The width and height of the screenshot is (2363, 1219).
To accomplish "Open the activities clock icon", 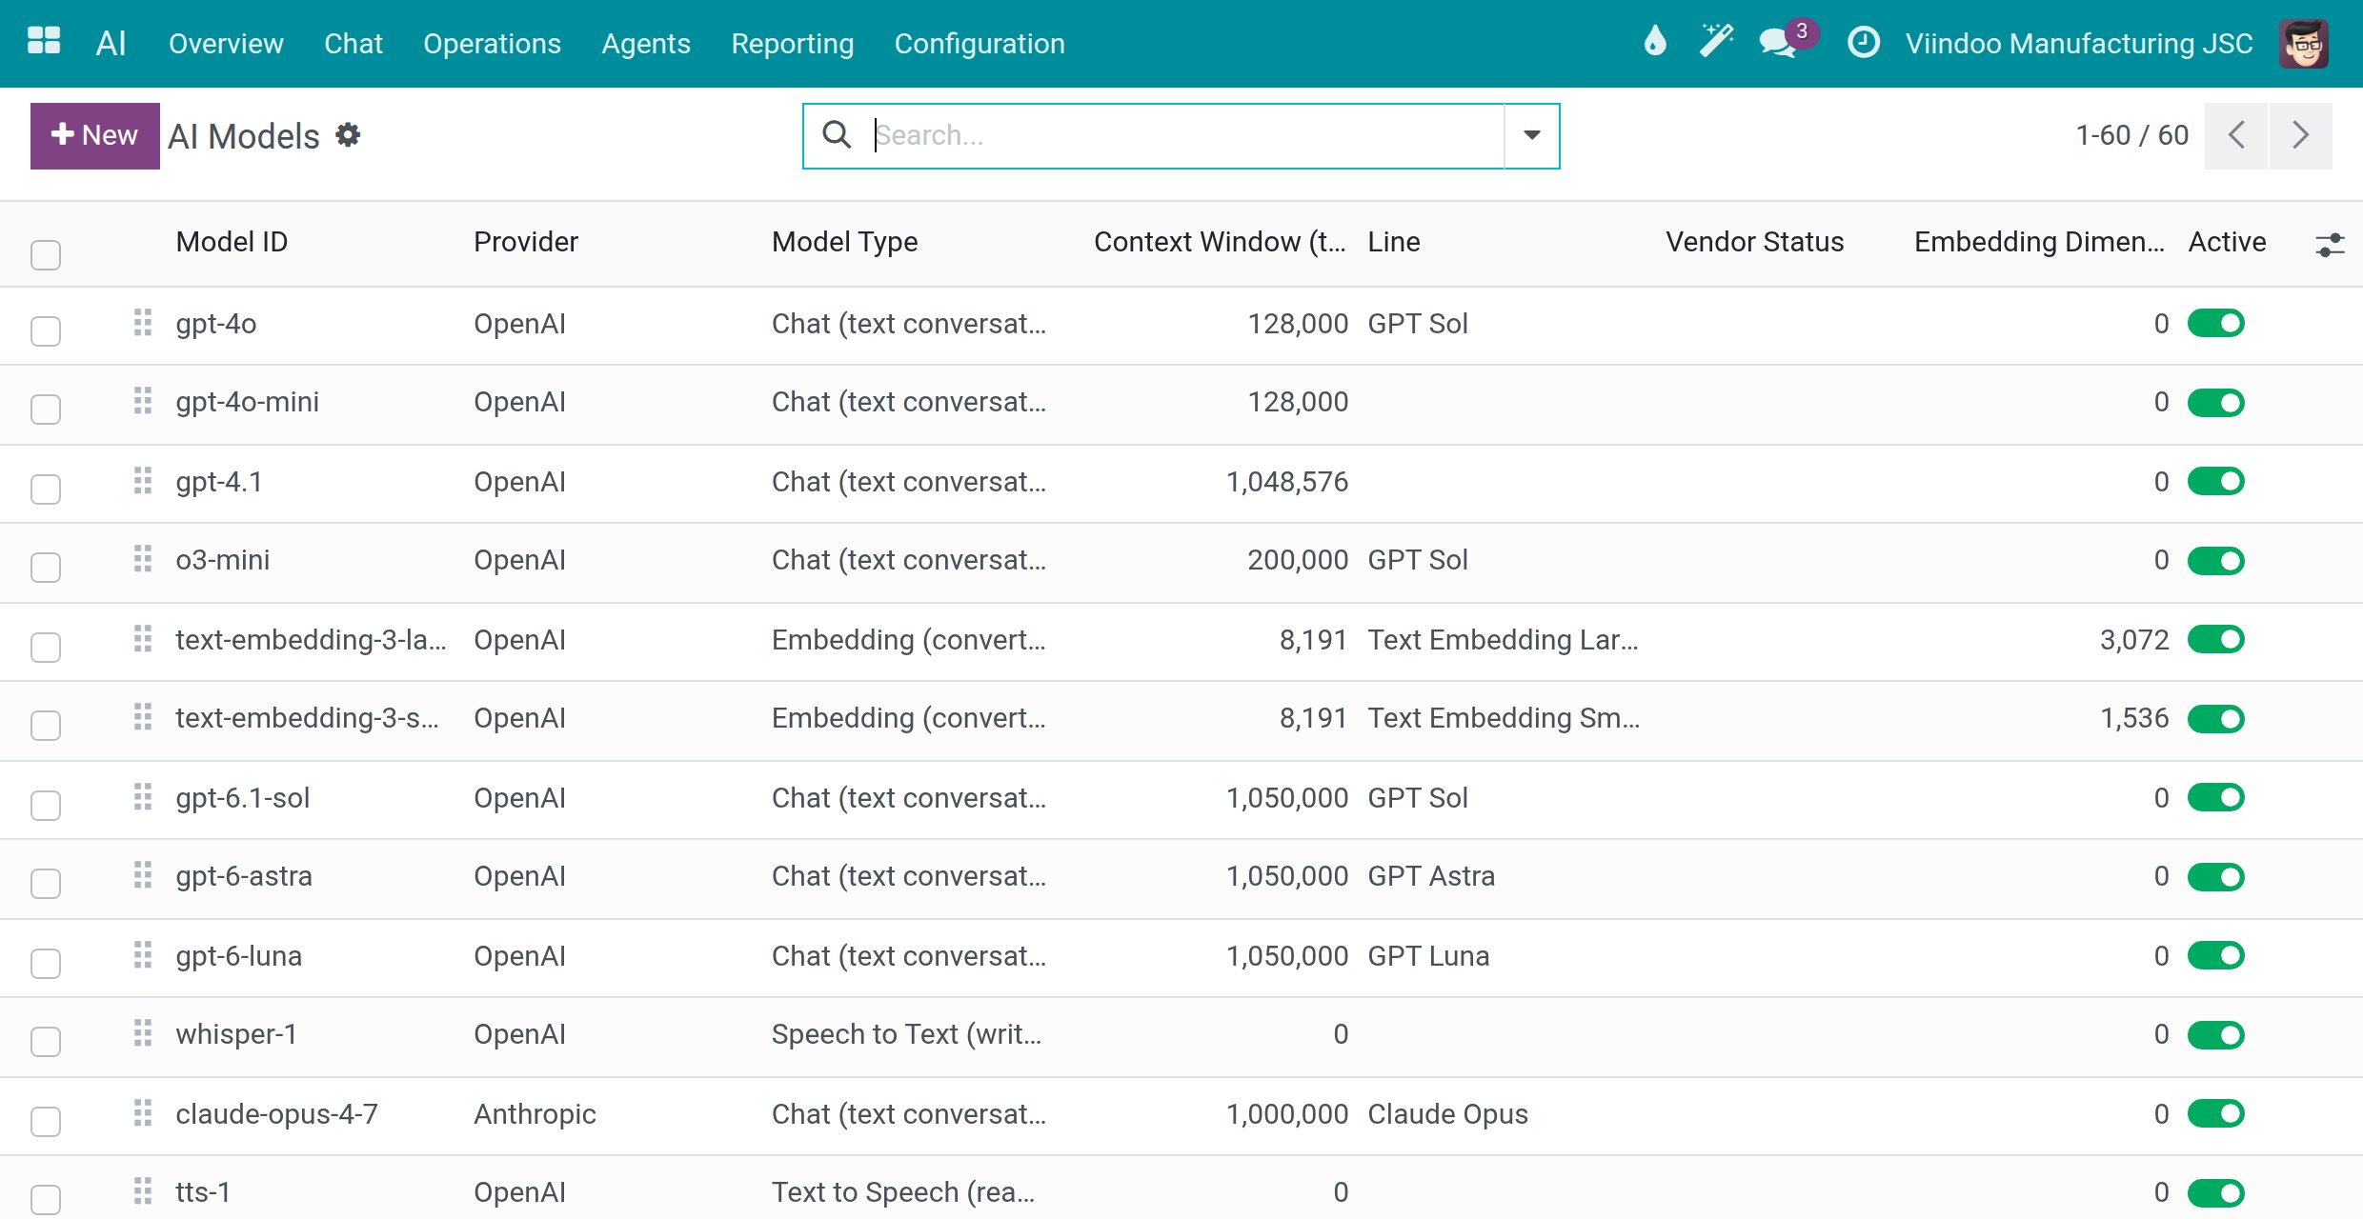I will click(1863, 43).
